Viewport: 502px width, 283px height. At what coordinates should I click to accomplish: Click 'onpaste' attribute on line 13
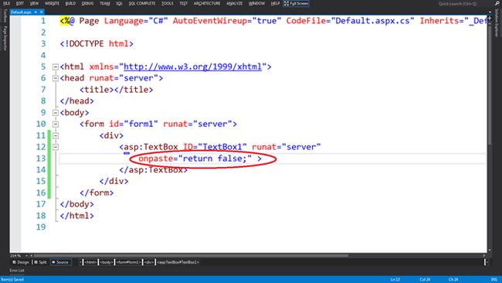156,159
